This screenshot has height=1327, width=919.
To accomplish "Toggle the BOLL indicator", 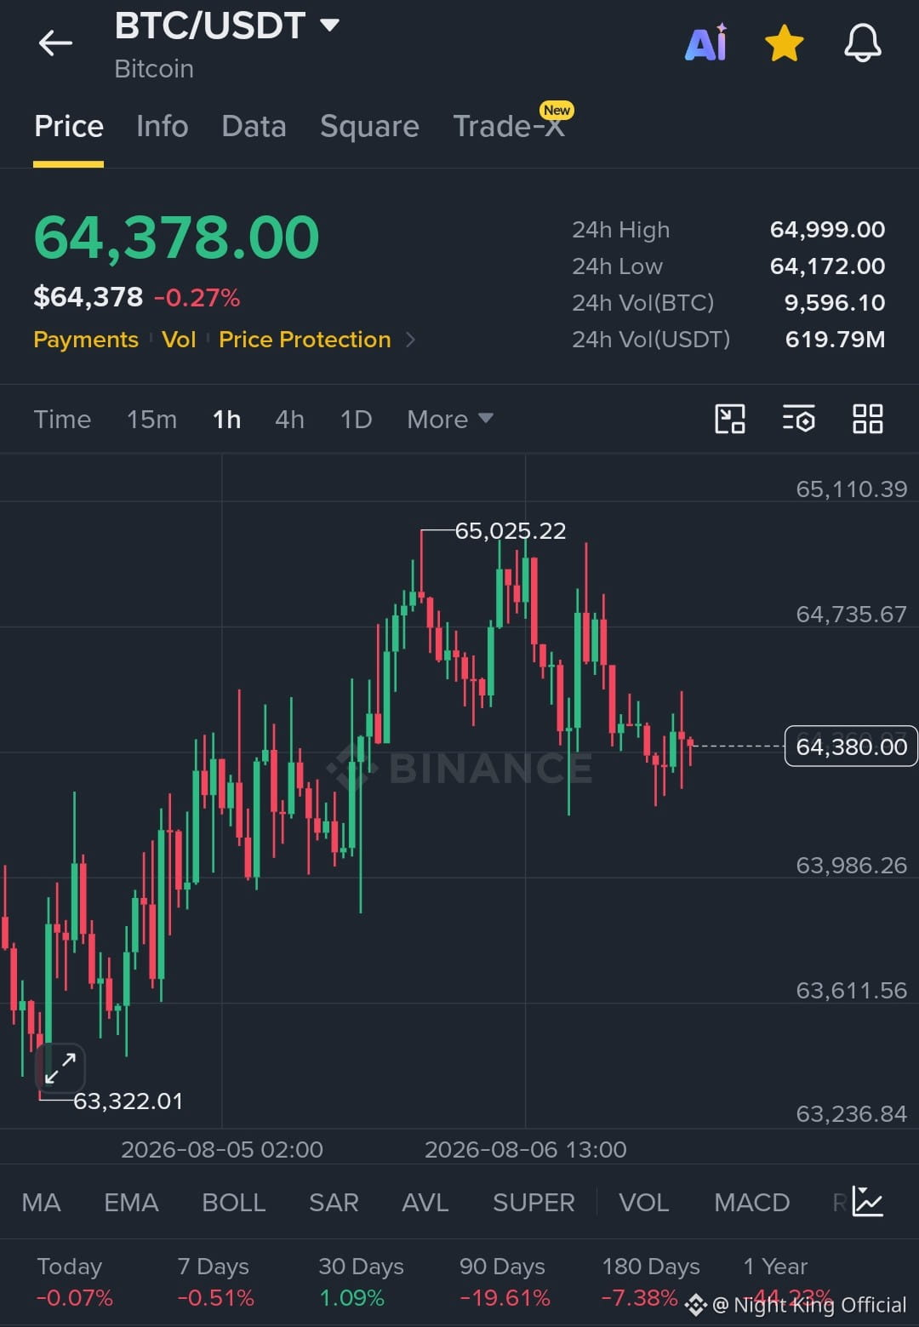I will click(x=234, y=1202).
